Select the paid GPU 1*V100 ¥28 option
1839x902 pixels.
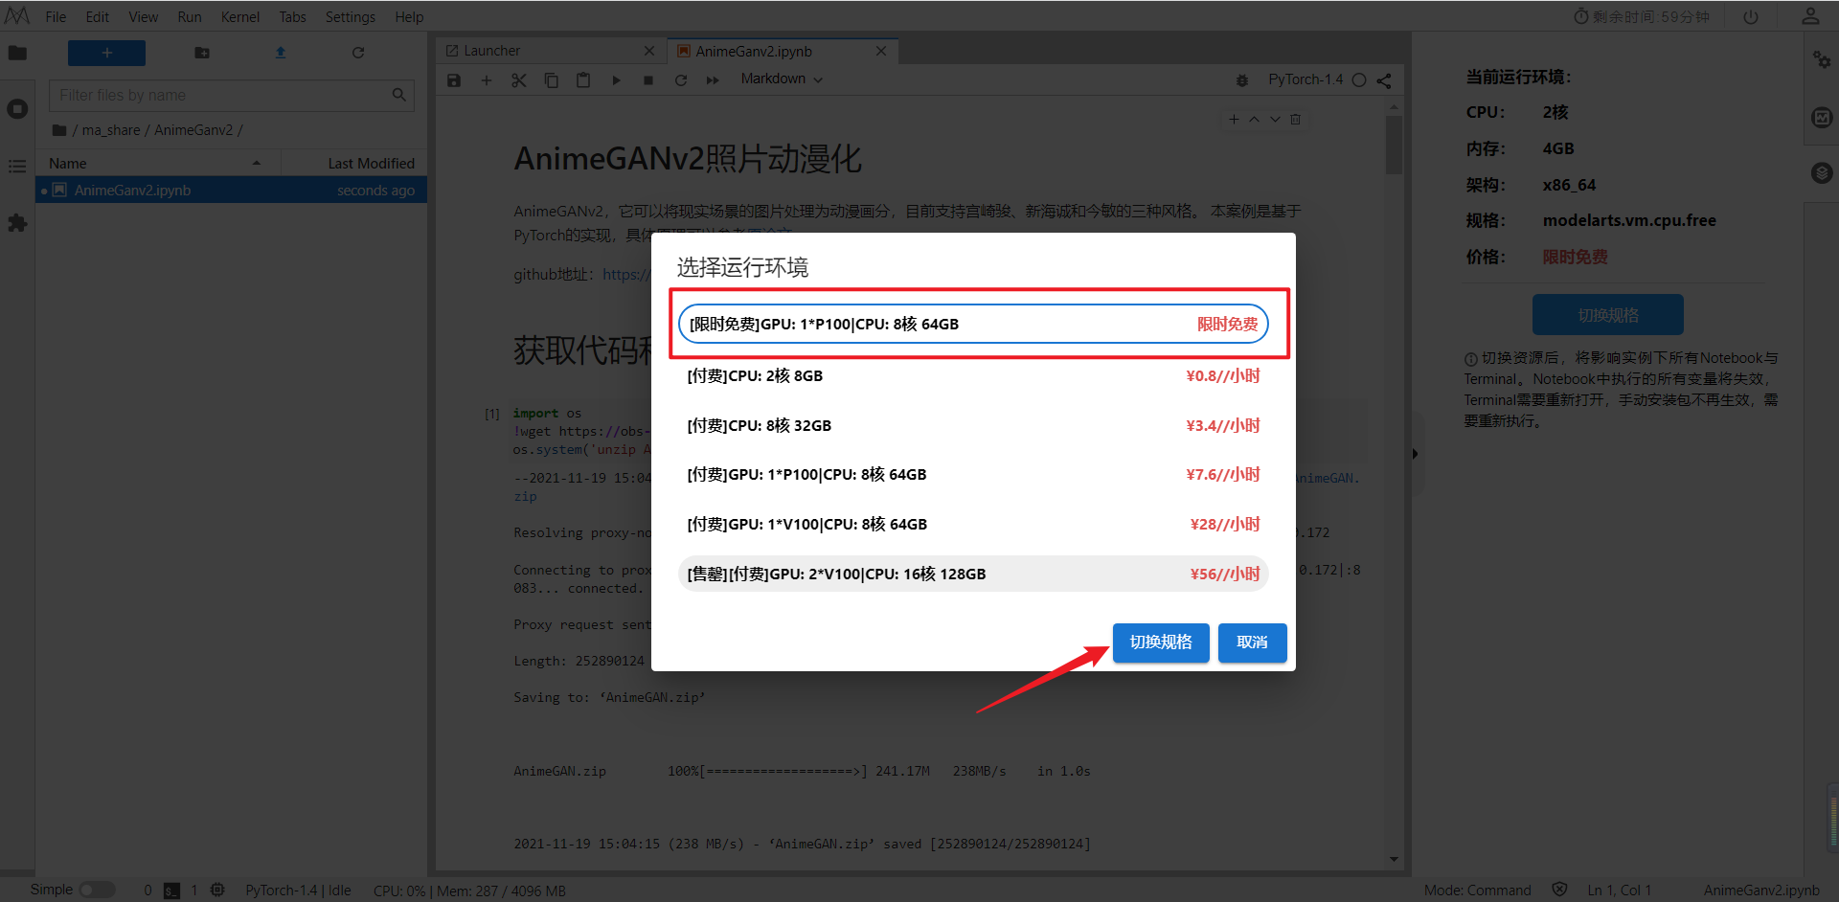(973, 524)
